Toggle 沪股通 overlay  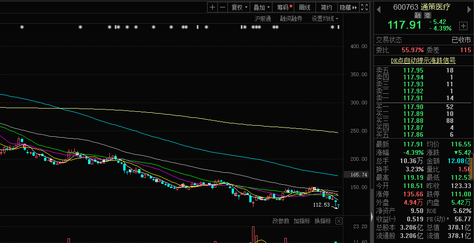(x=263, y=18)
